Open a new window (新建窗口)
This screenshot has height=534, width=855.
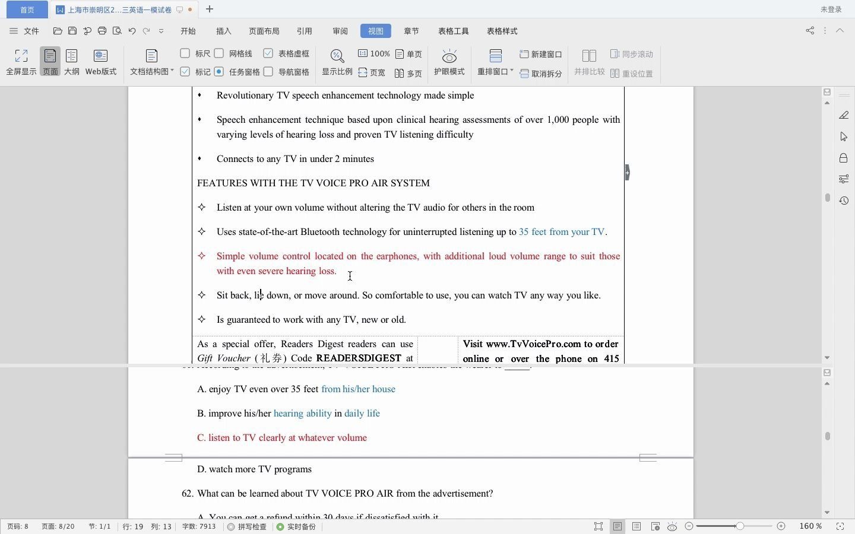click(541, 54)
